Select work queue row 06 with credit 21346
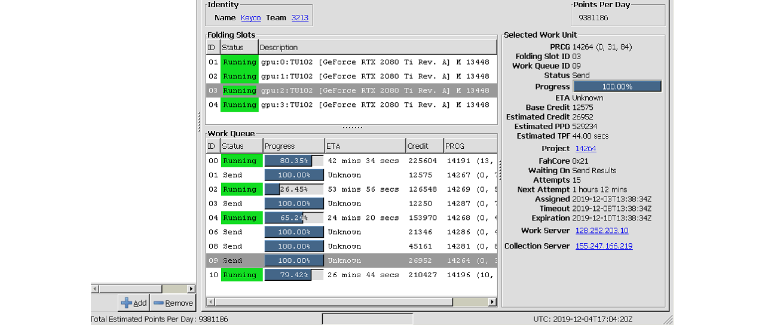Image resolution: width=765 pixels, height=325 pixels. tap(351, 232)
